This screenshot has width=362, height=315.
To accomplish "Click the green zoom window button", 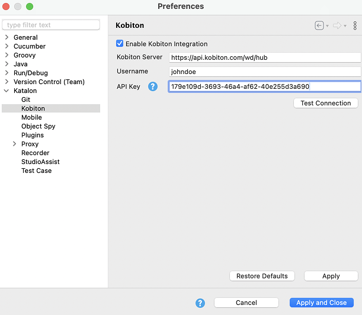I will (30, 7).
